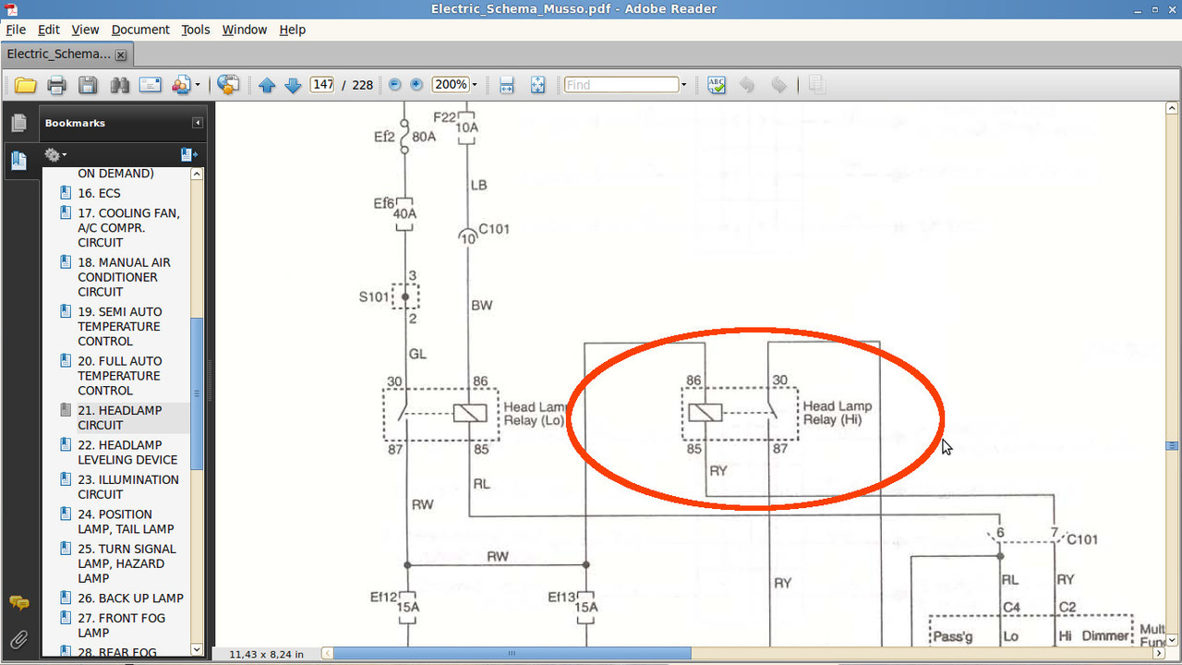Open the Window menu
Viewport: 1182px width, 665px height.
(x=245, y=30)
